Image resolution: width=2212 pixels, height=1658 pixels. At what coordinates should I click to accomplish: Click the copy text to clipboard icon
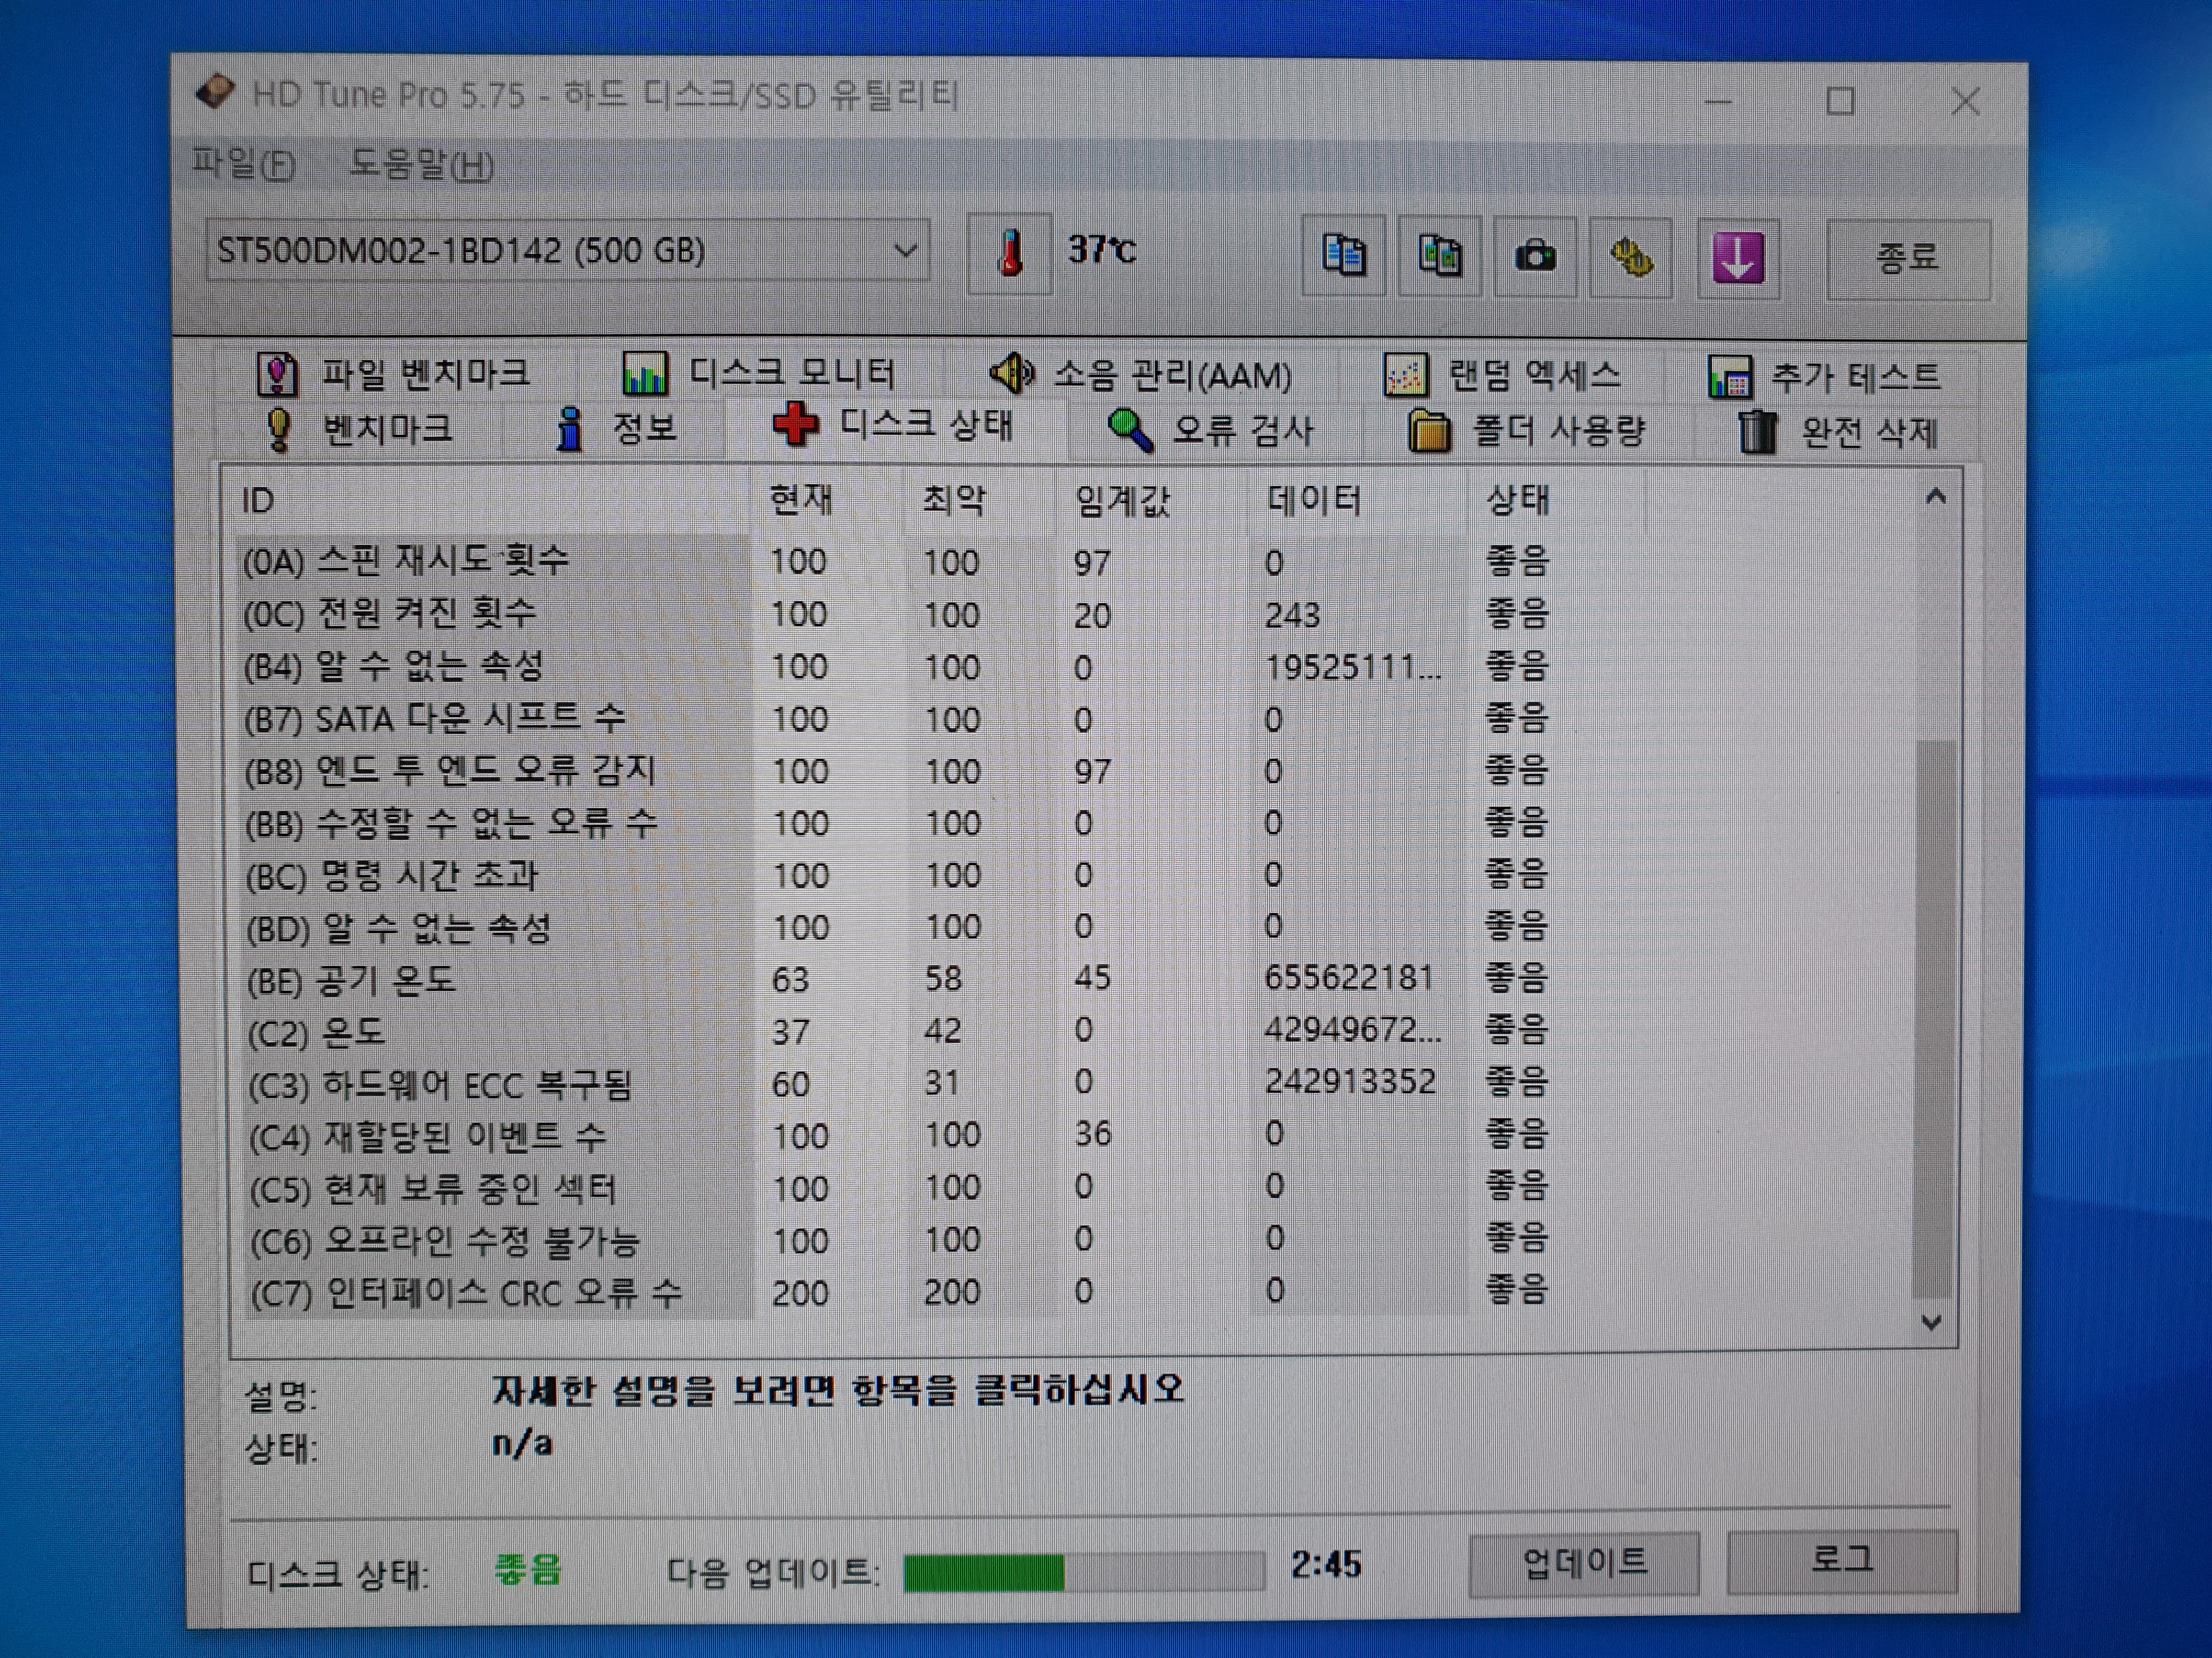click(1343, 256)
